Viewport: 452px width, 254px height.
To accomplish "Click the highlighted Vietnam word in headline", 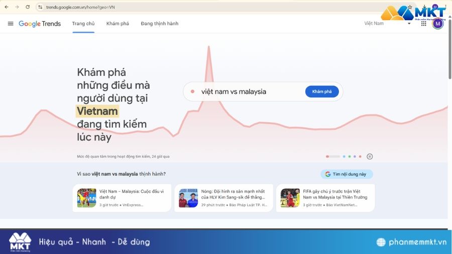I will 97,111.
